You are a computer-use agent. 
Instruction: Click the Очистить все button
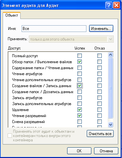click(x=100, y=134)
